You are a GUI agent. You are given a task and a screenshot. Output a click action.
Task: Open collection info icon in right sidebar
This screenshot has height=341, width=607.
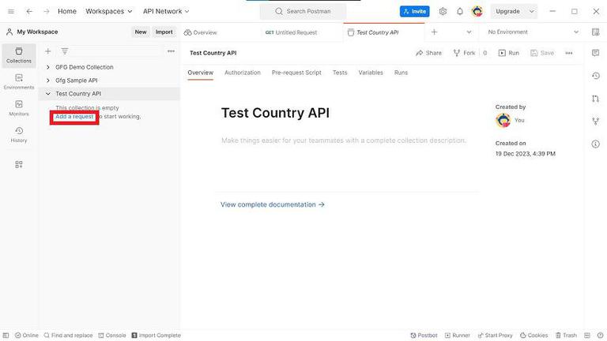[596, 144]
